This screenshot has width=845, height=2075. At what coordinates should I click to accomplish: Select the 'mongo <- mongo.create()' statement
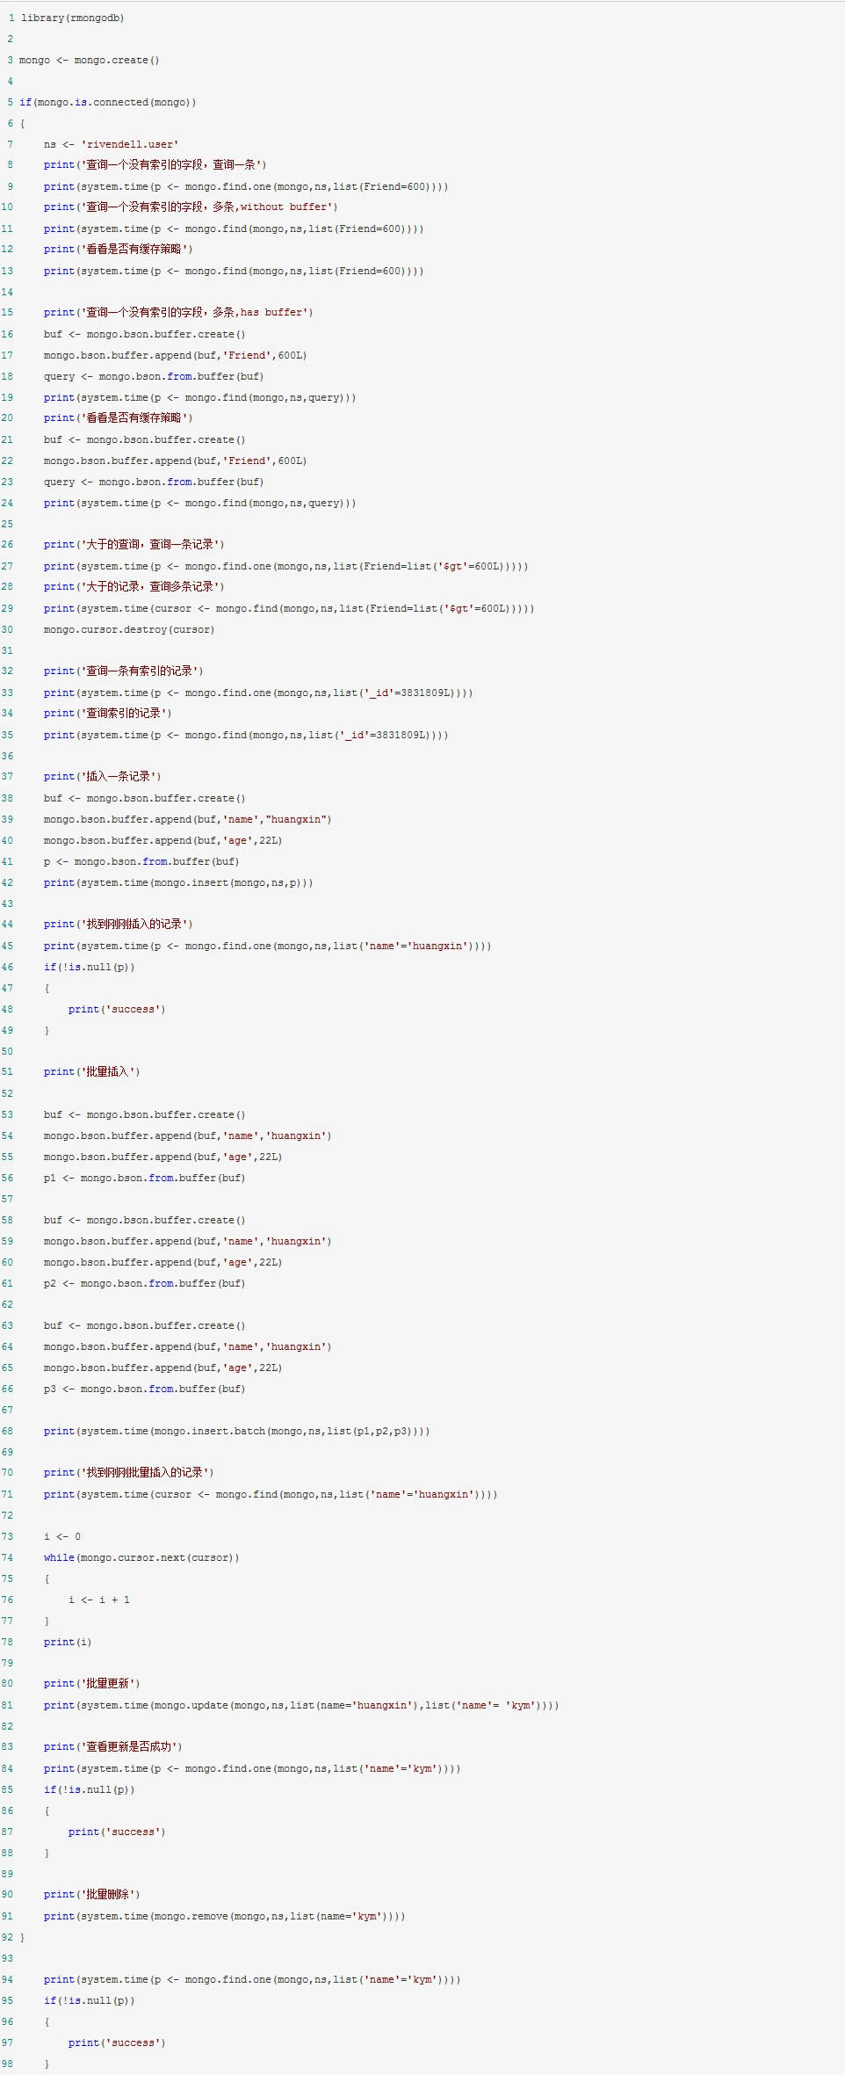pyautogui.click(x=89, y=60)
